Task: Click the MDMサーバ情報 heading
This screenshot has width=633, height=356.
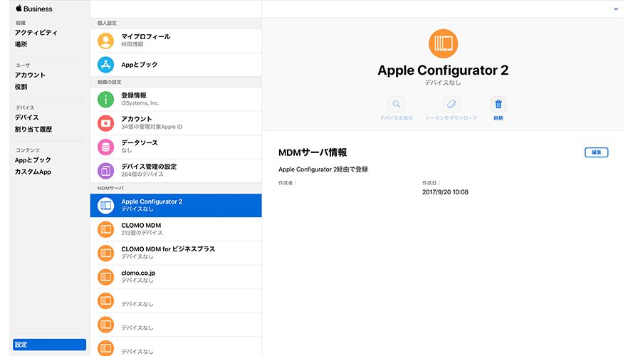Action: pyautogui.click(x=313, y=152)
